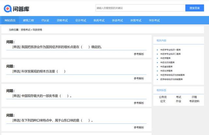209x135 pixels.
Task: Open 中药学综合知识与技能题库 link
Action: tap(172, 75)
